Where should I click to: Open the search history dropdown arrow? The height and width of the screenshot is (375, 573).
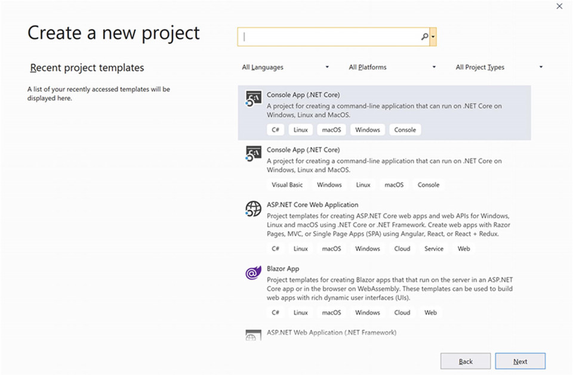tap(433, 36)
